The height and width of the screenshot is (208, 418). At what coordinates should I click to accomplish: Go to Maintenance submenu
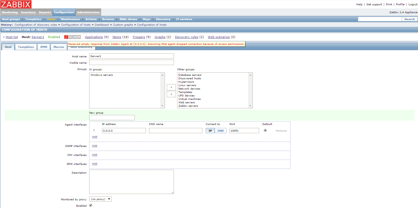tap(70, 19)
